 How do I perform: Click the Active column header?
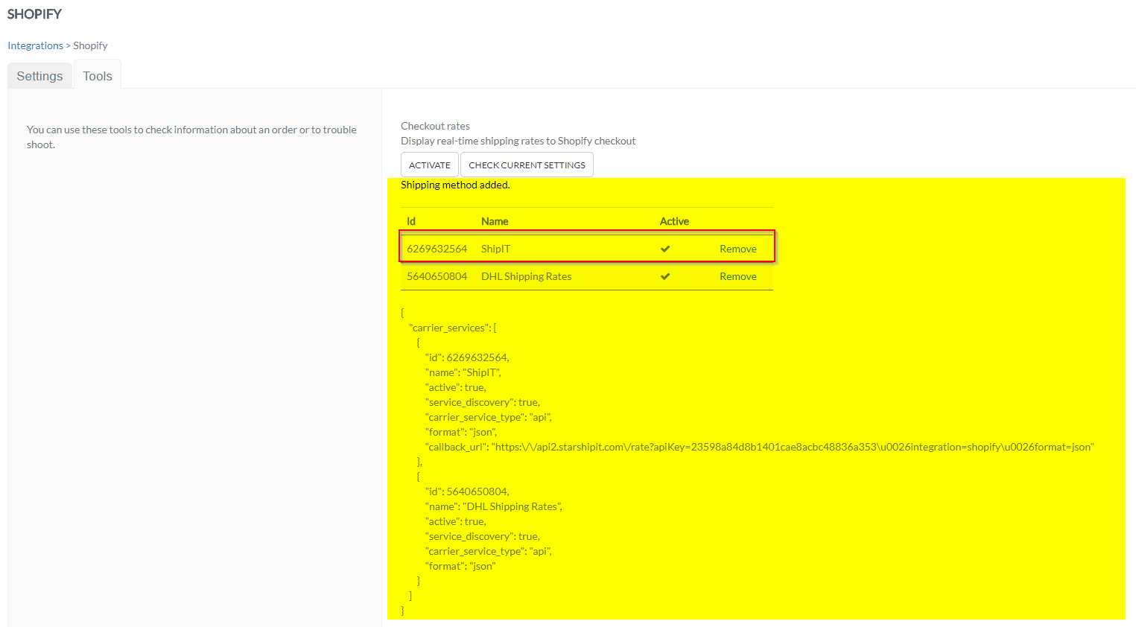674,221
